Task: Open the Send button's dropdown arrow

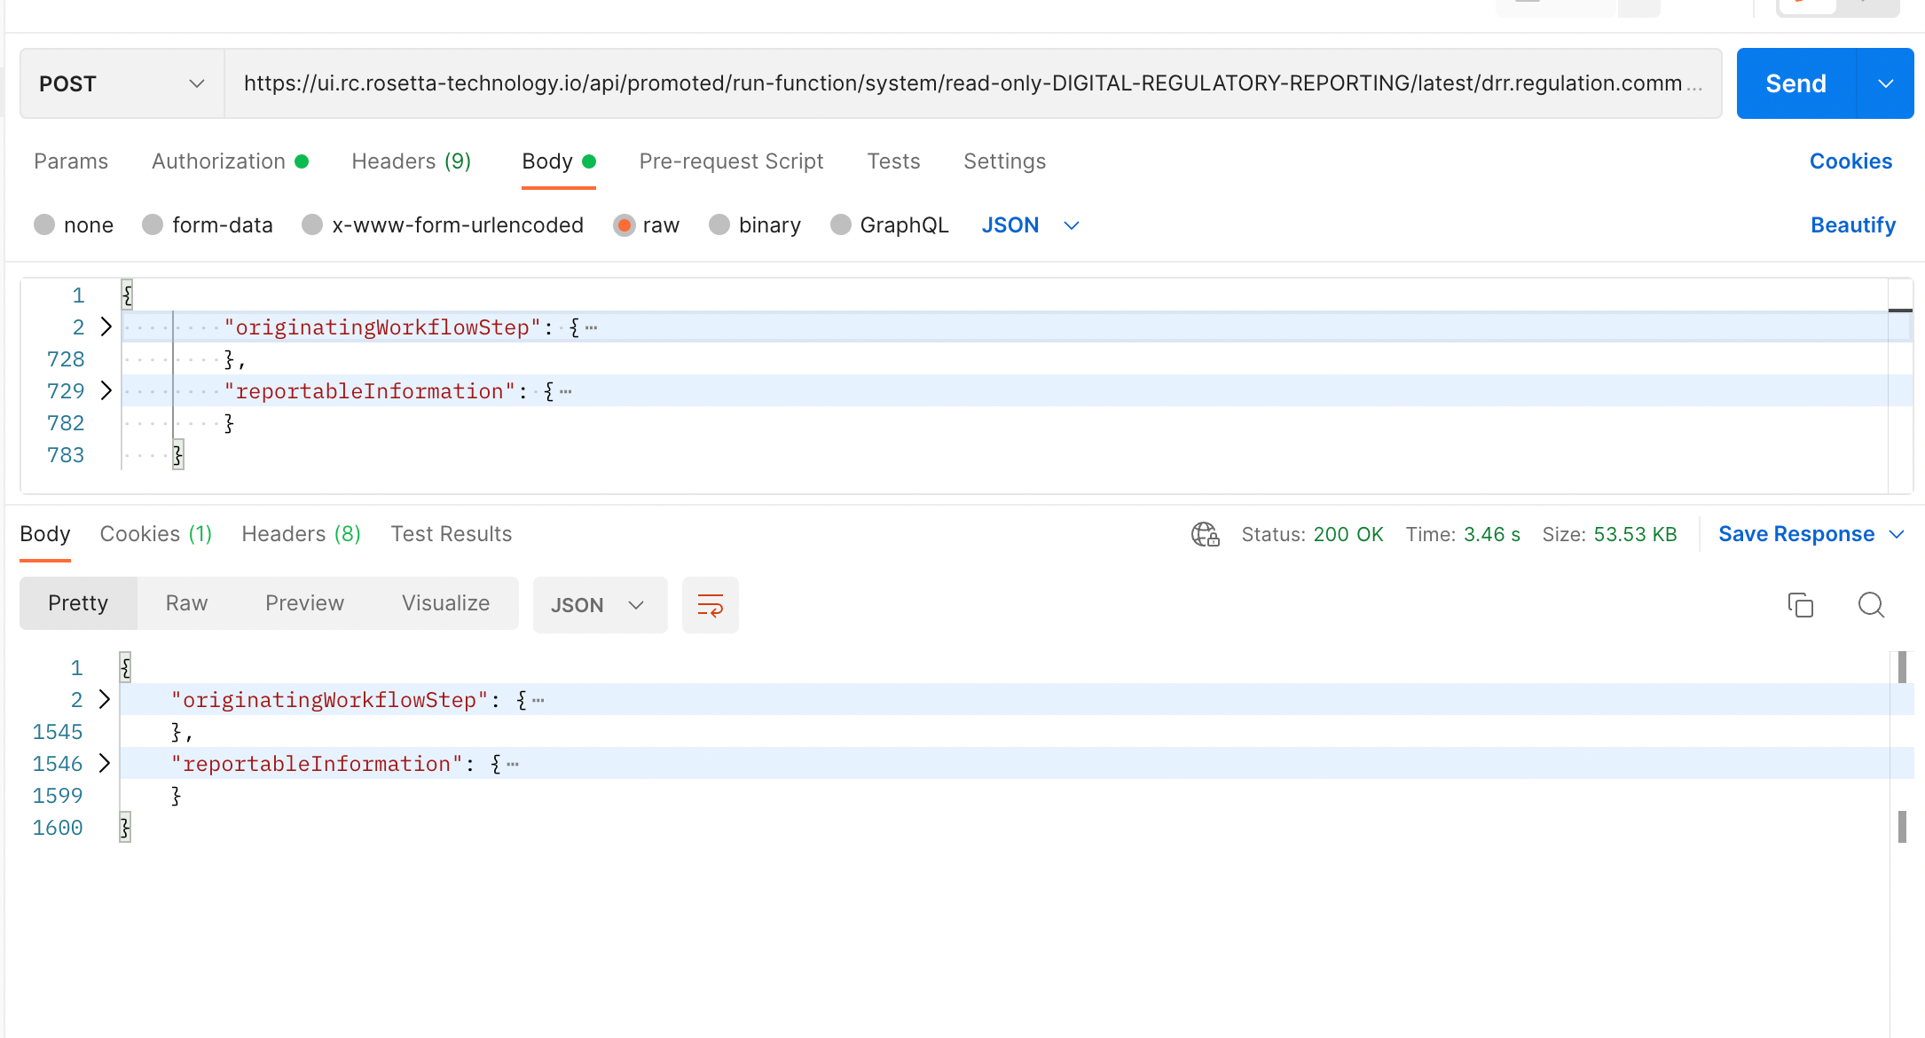Action: point(1885,83)
